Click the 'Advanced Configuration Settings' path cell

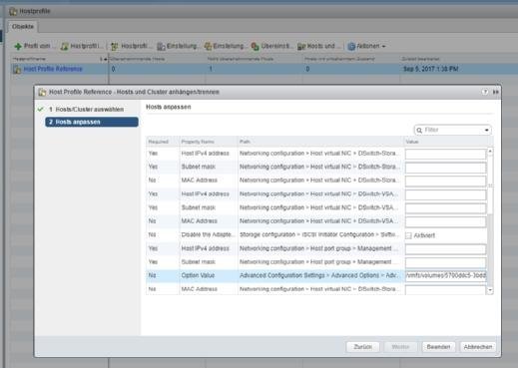tap(319, 275)
